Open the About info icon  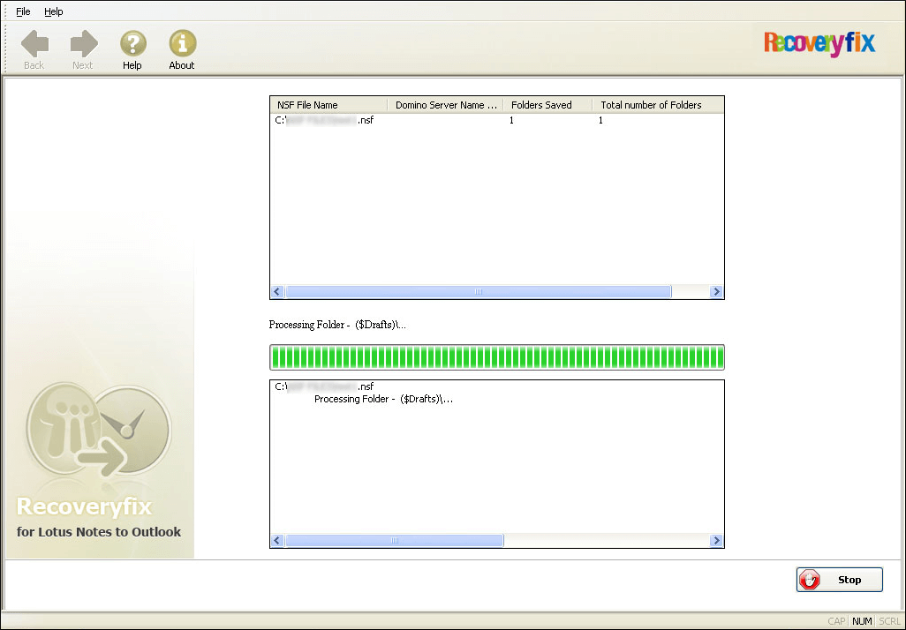coord(183,44)
